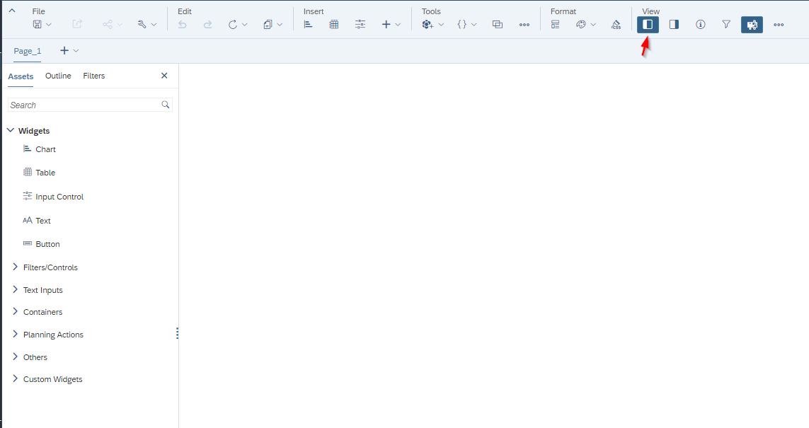Select the Table widget
The height and width of the screenshot is (428, 809).
tap(45, 173)
